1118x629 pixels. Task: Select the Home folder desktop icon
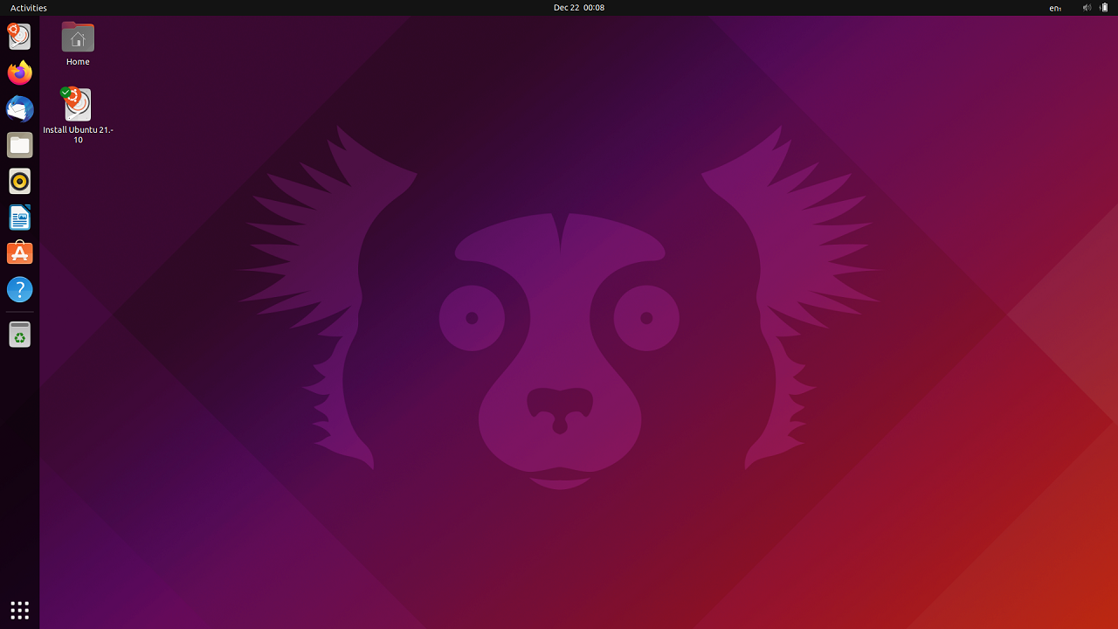78,38
